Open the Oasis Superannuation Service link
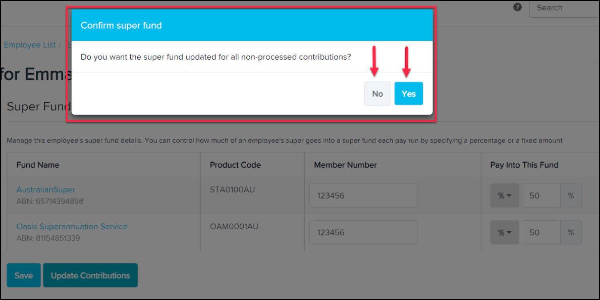The height and width of the screenshot is (300, 600). [72, 226]
